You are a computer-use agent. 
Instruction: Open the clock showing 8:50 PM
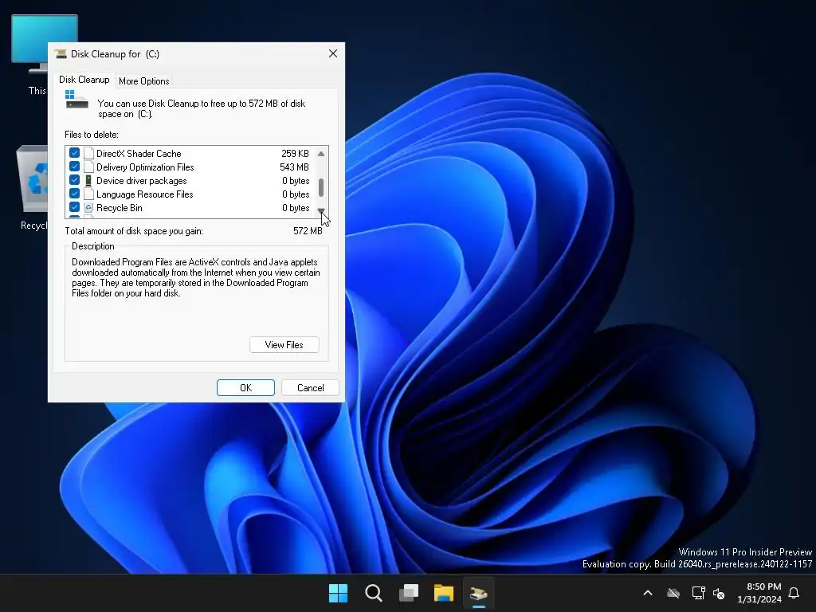pos(759,593)
